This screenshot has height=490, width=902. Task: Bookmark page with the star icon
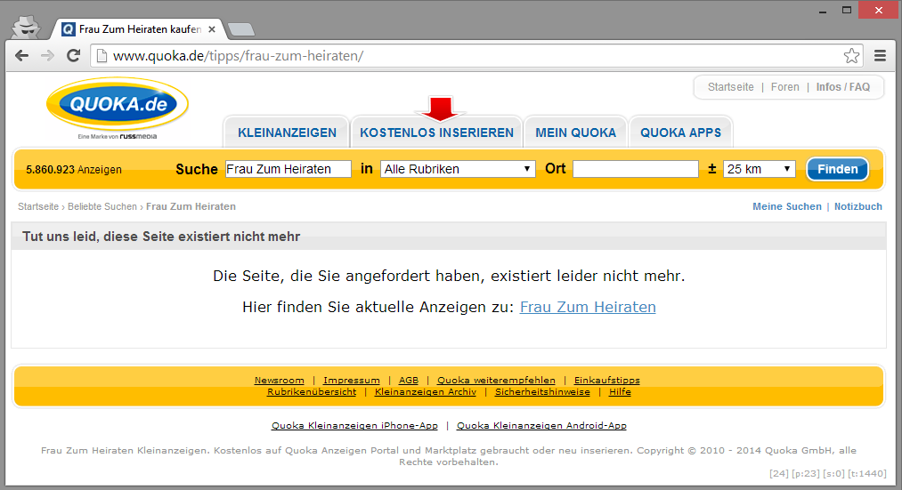[851, 56]
